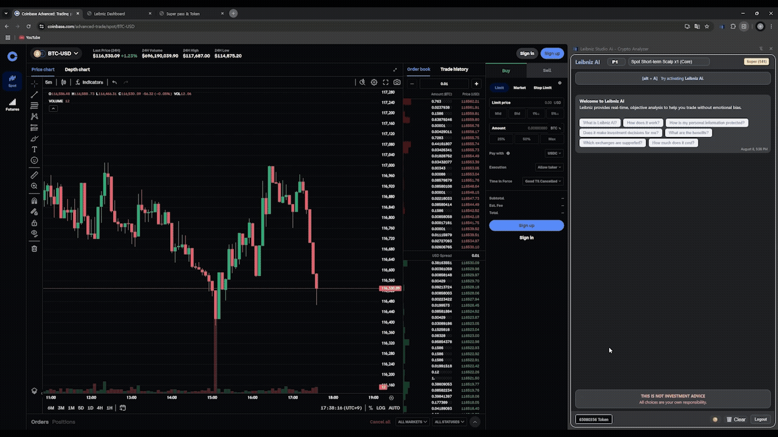
Task: Toggle LOG scale on the chart
Action: coord(380,408)
